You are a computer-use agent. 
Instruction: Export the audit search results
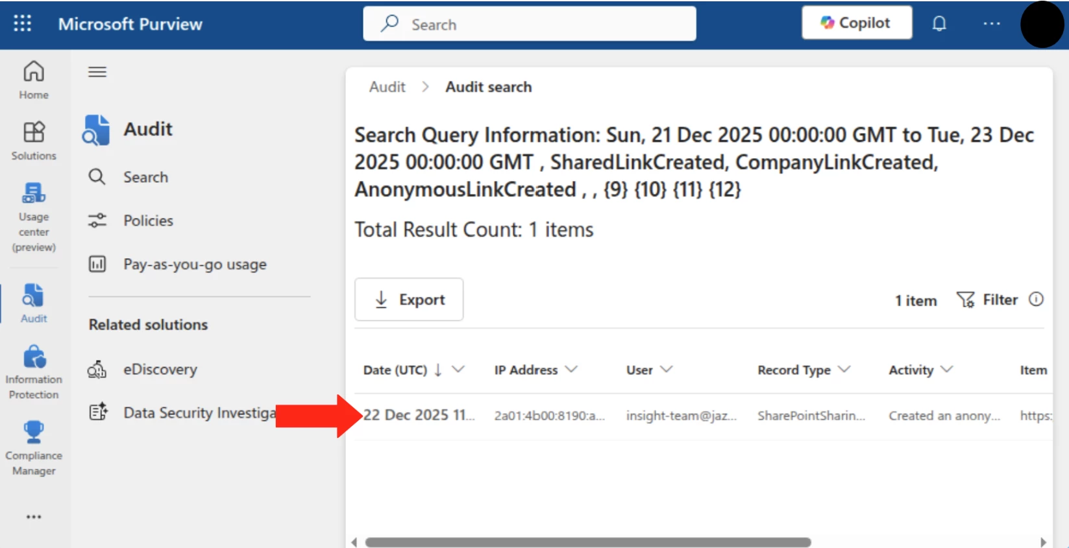pyautogui.click(x=409, y=300)
